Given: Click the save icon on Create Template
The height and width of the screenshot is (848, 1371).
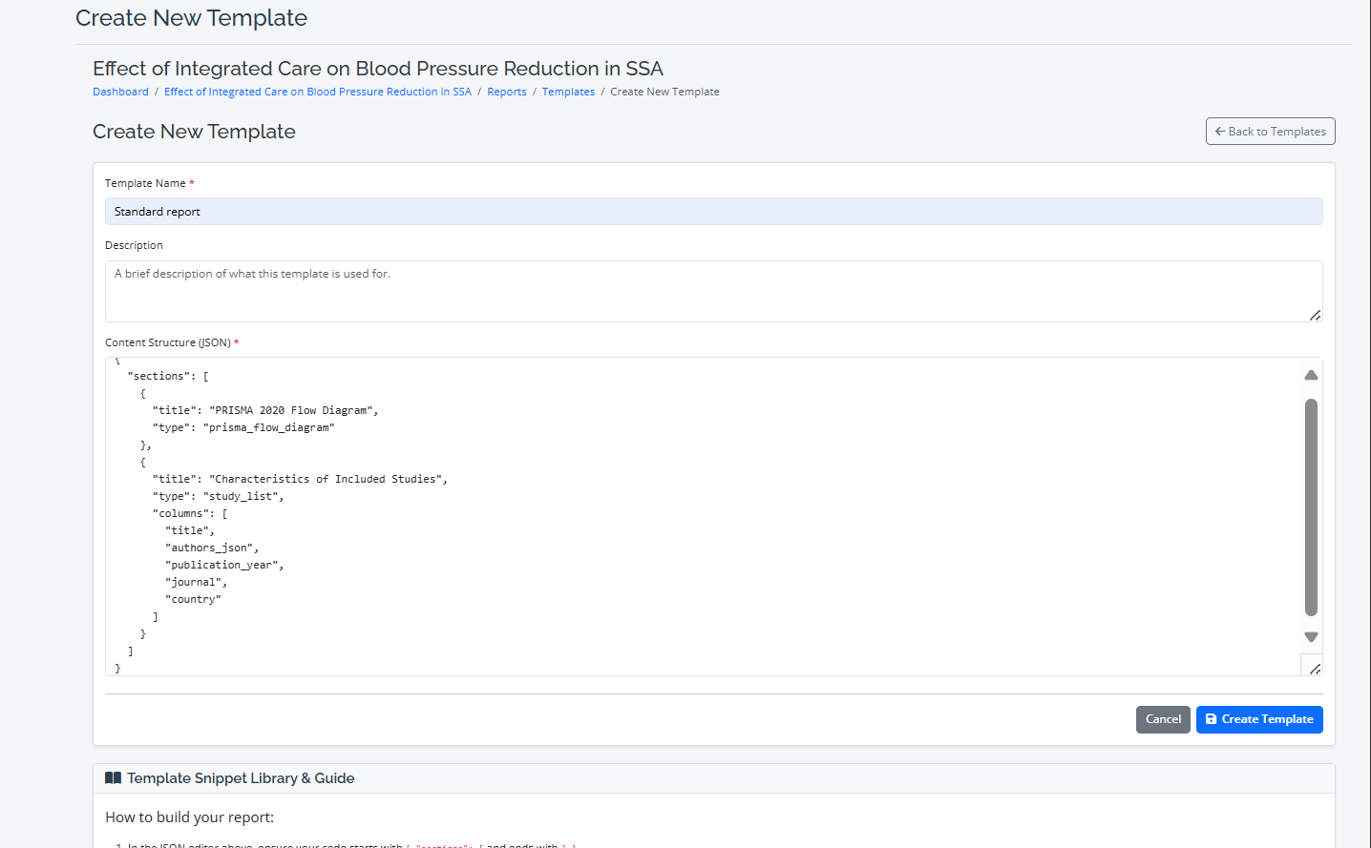Looking at the screenshot, I should 1212,719.
